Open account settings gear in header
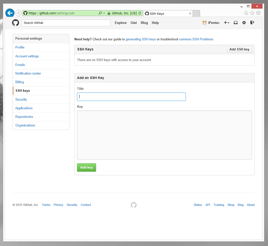Viewport: 268px width, 246px height. pos(244,22)
